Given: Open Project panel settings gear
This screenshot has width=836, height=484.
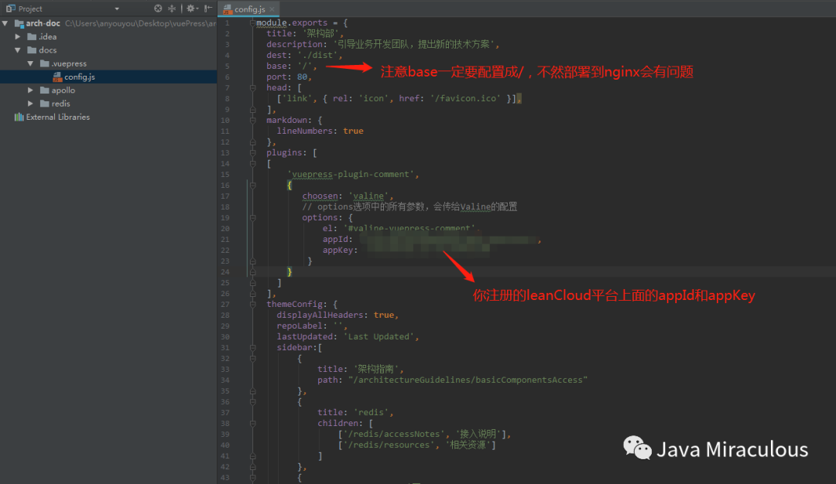Looking at the screenshot, I should coord(190,9).
